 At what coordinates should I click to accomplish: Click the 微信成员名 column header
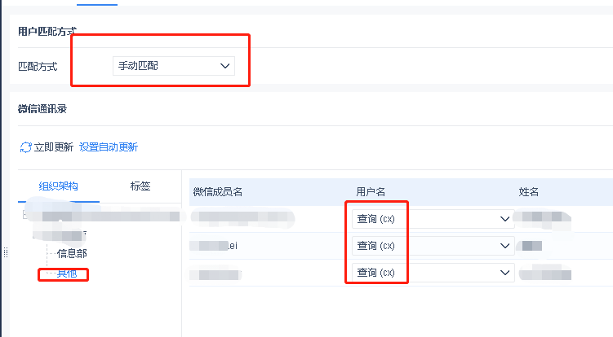click(218, 192)
